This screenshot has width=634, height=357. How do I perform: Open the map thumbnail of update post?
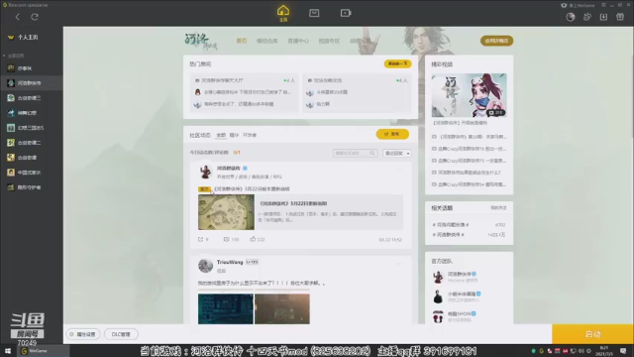pyautogui.click(x=226, y=212)
